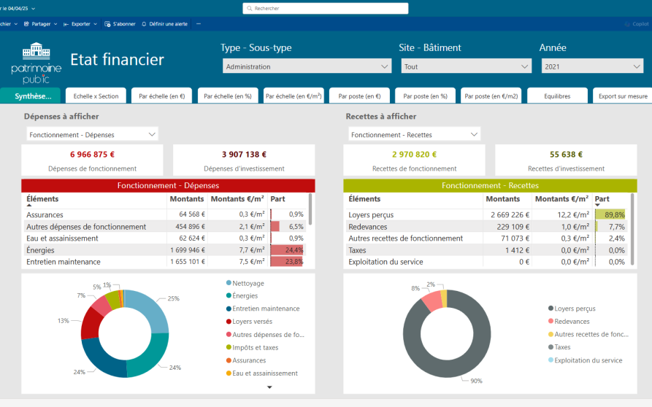
Task: Switch to Par poste (en €) tab
Action: coord(359,96)
